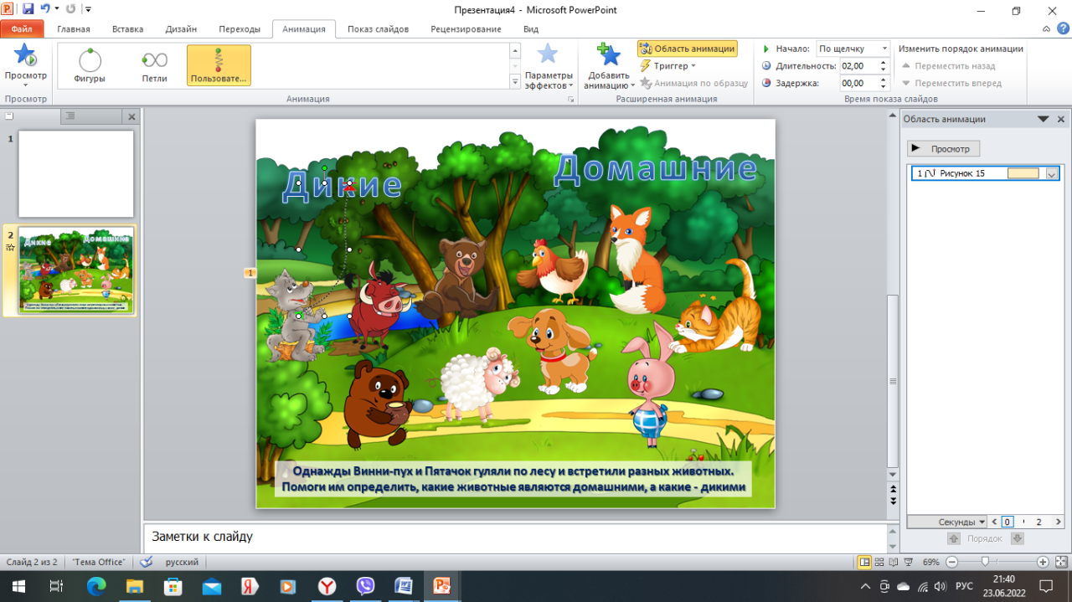The width and height of the screenshot is (1072, 602).
Task: Select the Фигуры motion path effect
Action: (x=90, y=65)
